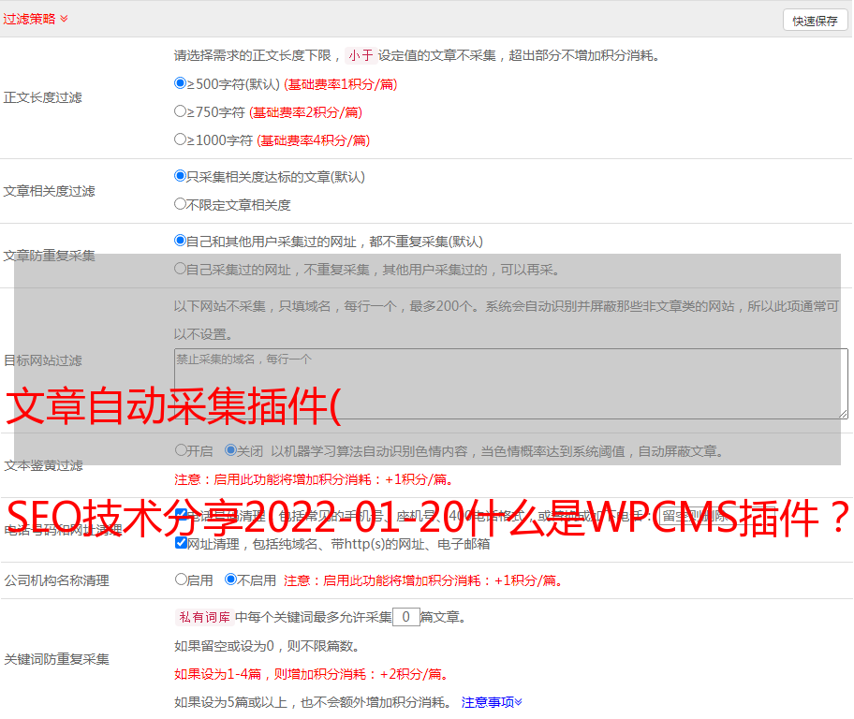Click the 关键词防重复采集 row label
Screen dimensions: 854x719
56,659
